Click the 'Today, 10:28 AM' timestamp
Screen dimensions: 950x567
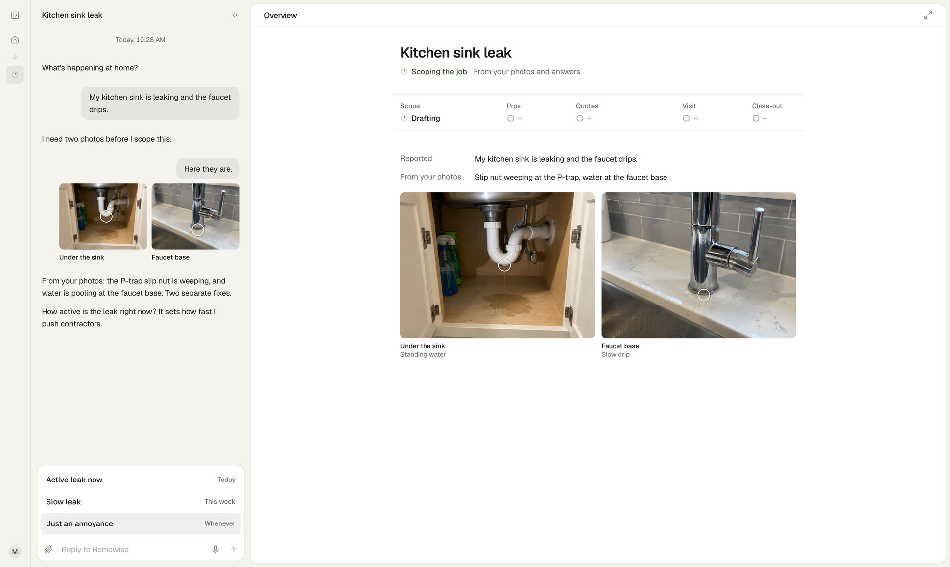click(141, 40)
